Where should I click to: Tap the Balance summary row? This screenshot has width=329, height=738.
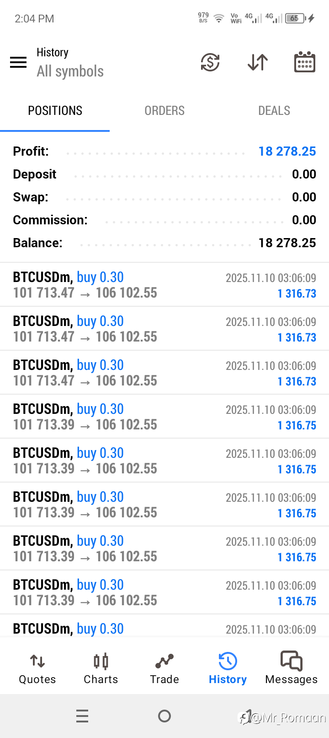tap(164, 243)
